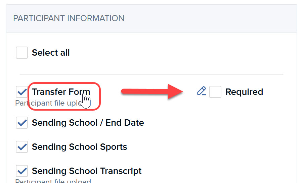
Task: Click the pencil edit icon beside Required
Action: click(202, 91)
